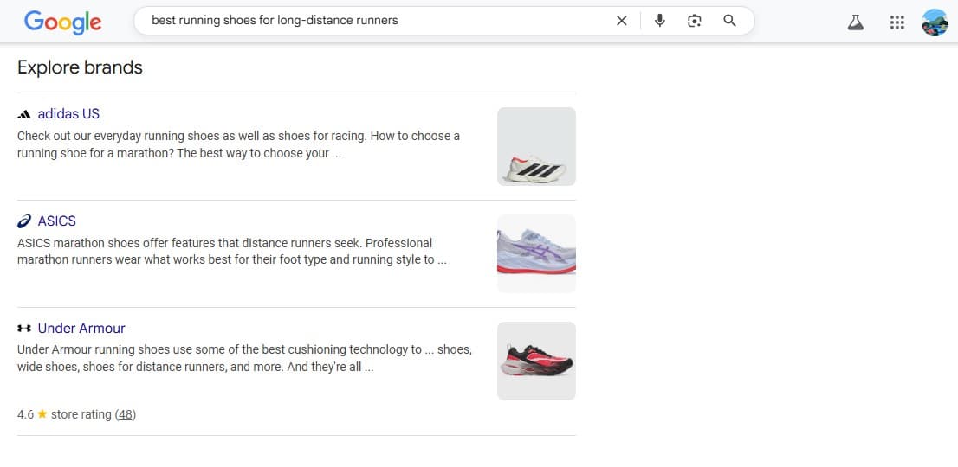This screenshot has width=958, height=467.
Task: Click the magnifying glass search button
Action: [x=729, y=21]
